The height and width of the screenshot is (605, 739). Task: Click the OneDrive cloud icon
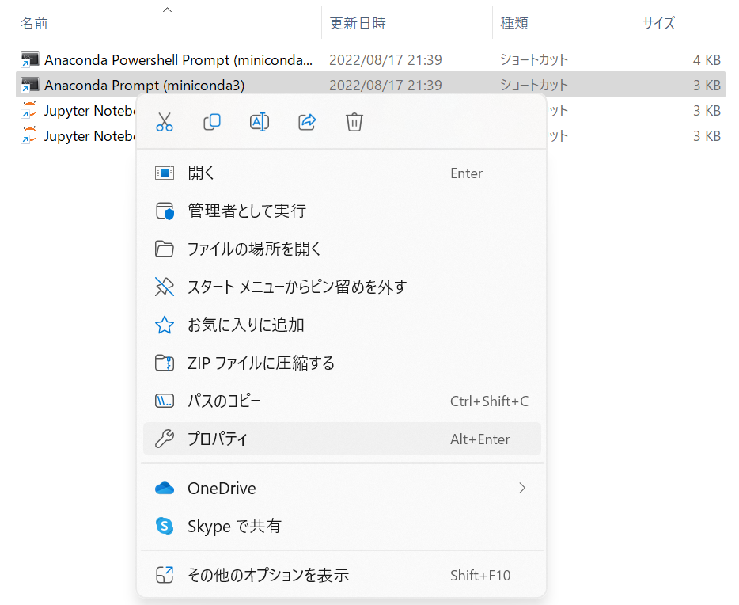pyautogui.click(x=165, y=488)
